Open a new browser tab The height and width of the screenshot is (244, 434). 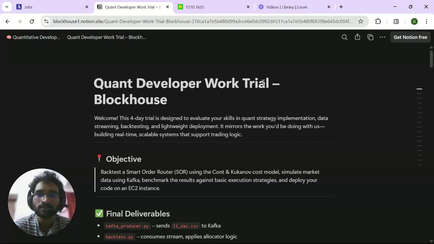[341, 7]
